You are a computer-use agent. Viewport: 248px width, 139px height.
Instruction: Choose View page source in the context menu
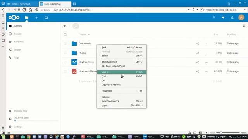point(122,101)
